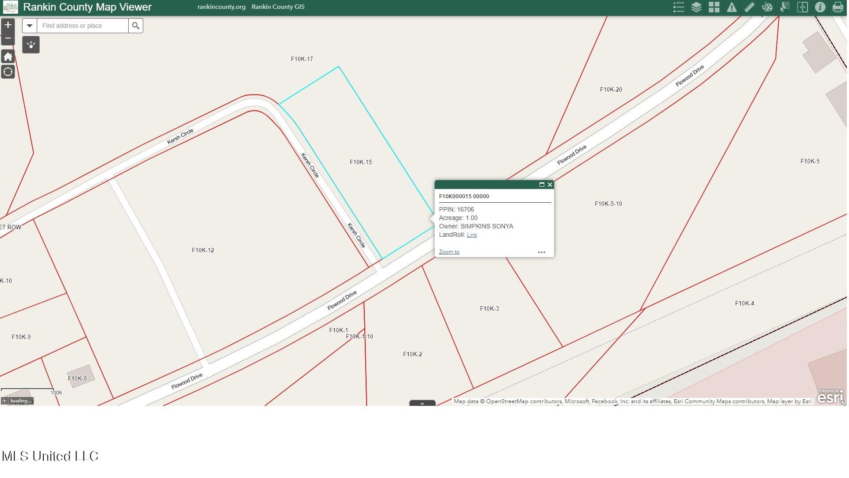Screen dimensions: 849x478
Task: Open the Basemap Gallery grid icon
Action: coord(714,8)
